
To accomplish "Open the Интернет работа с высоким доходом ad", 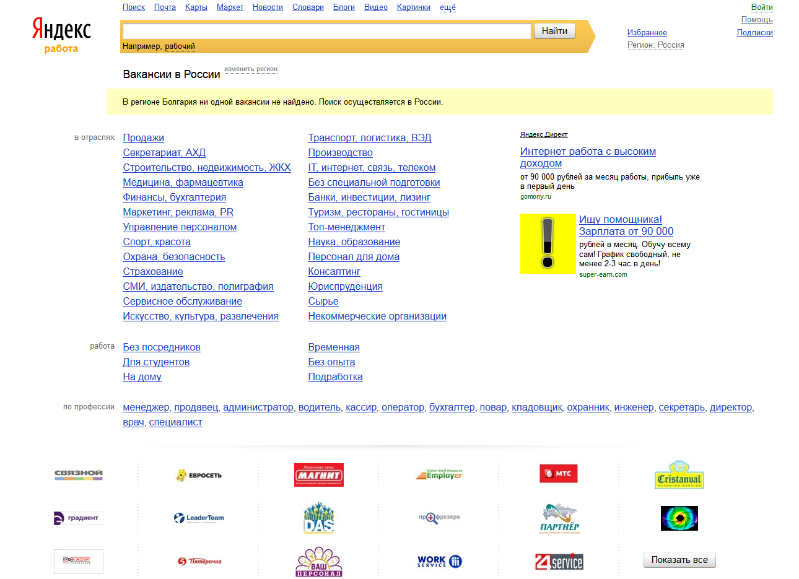I will [x=588, y=157].
